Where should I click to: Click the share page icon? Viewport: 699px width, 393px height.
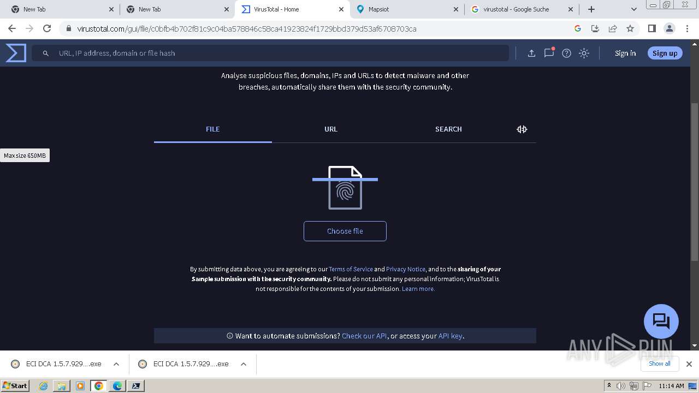[x=613, y=28]
